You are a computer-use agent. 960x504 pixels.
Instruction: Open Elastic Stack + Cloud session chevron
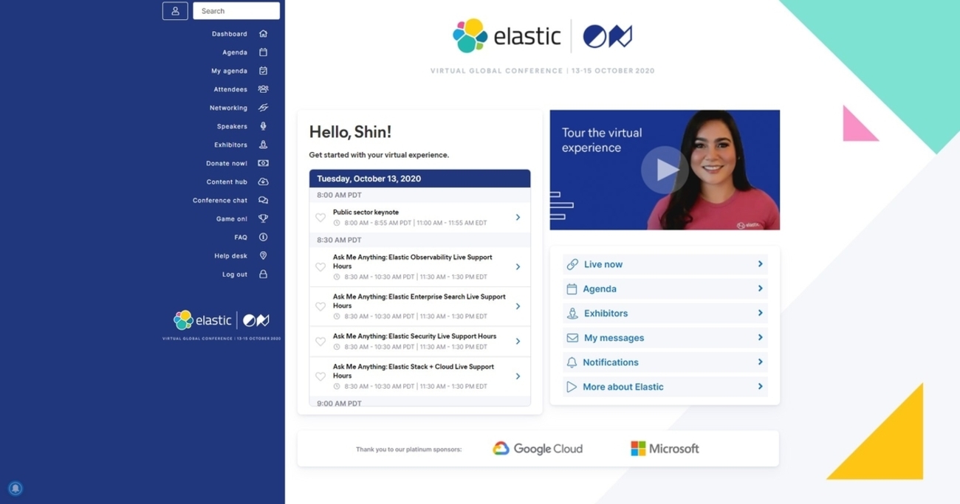tap(518, 376)
